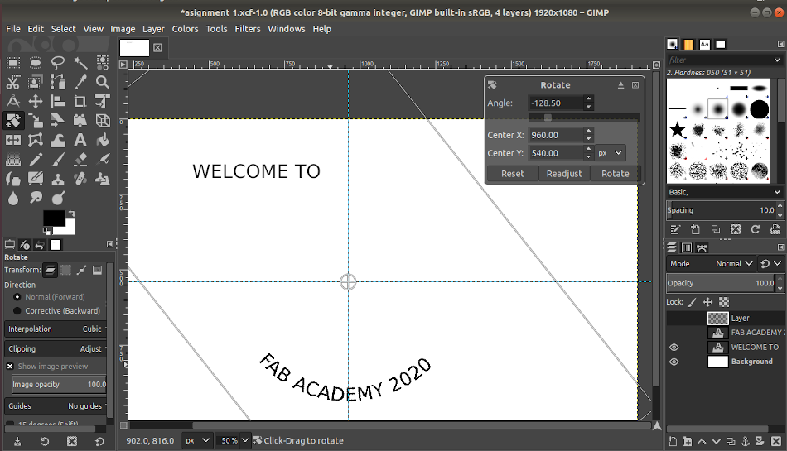
Task: Expand the Basic brush preset dropdown
Action: click(x=724, y=192)
